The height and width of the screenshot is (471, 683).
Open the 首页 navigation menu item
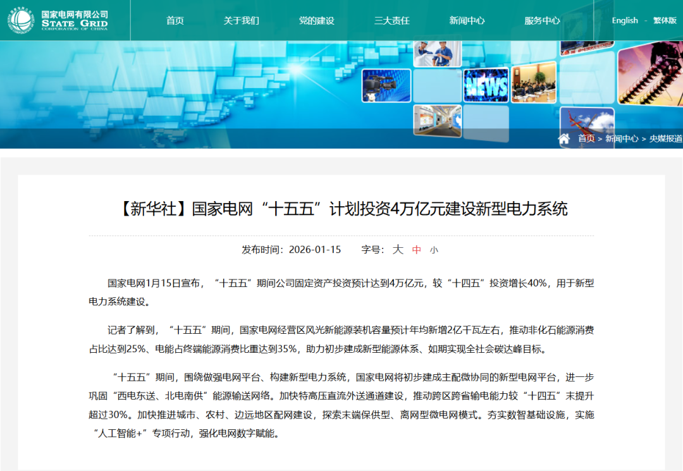click(175, 20)
